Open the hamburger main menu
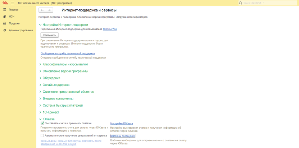This screenshot has width=299, height=148. 12,3
